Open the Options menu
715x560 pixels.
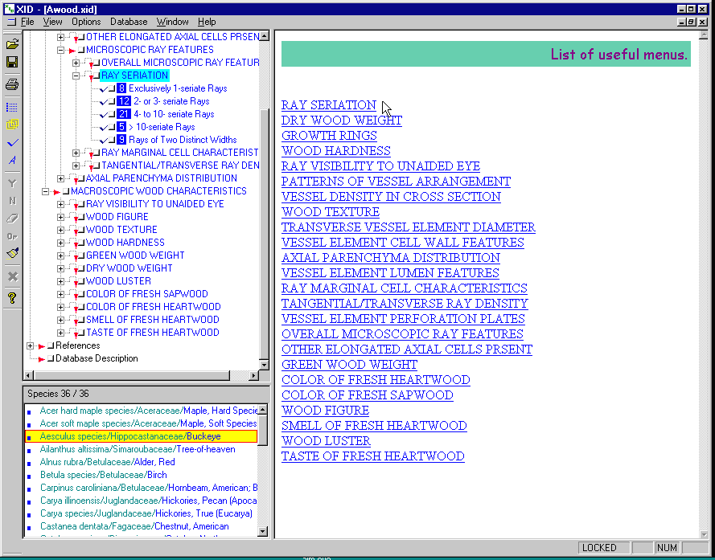(86, 22)
